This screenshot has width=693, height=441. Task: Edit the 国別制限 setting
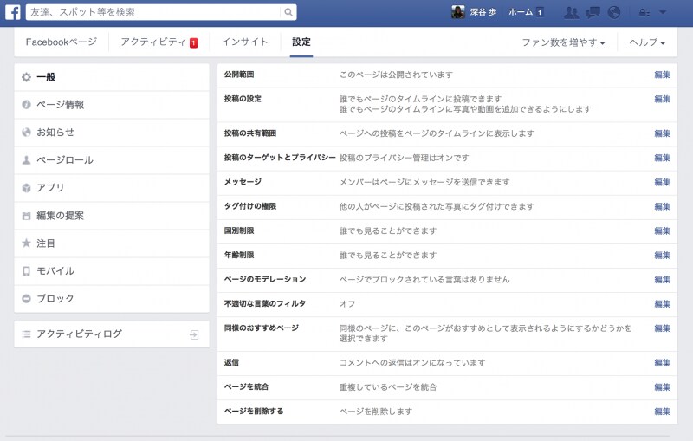pos(662,230)
